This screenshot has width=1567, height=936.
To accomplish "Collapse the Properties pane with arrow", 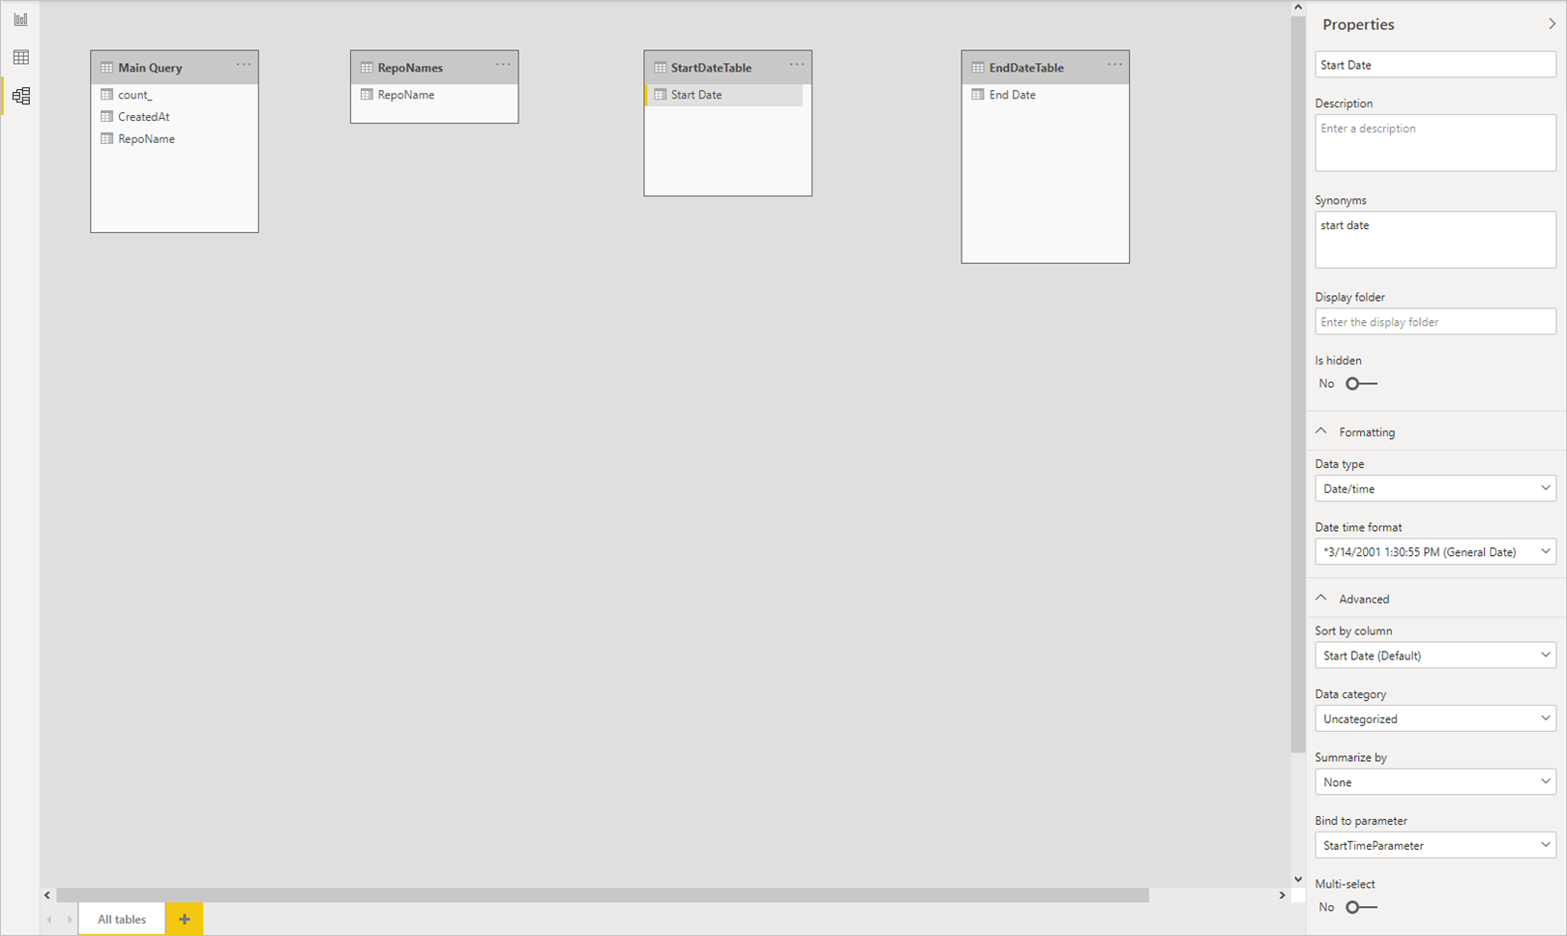I will pos(1552,24).
